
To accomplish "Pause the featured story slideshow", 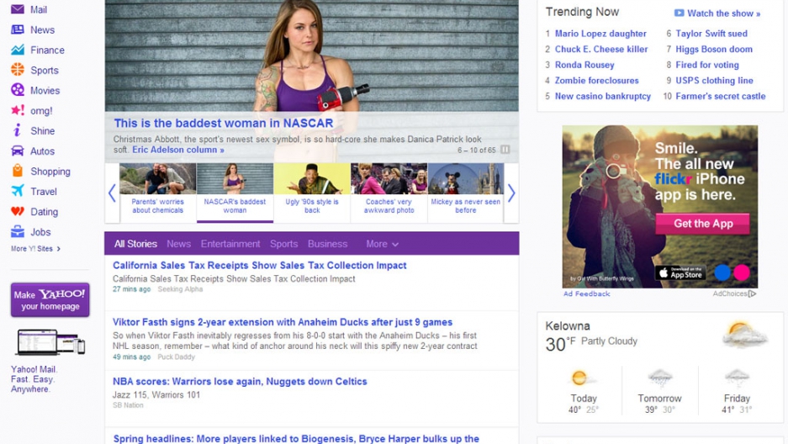I will pyautogui.click(x=505, y=150).
